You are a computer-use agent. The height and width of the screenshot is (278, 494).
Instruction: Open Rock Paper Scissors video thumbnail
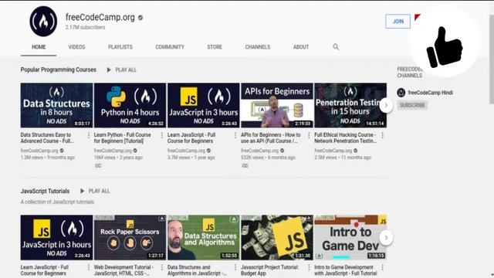[130, 238]
